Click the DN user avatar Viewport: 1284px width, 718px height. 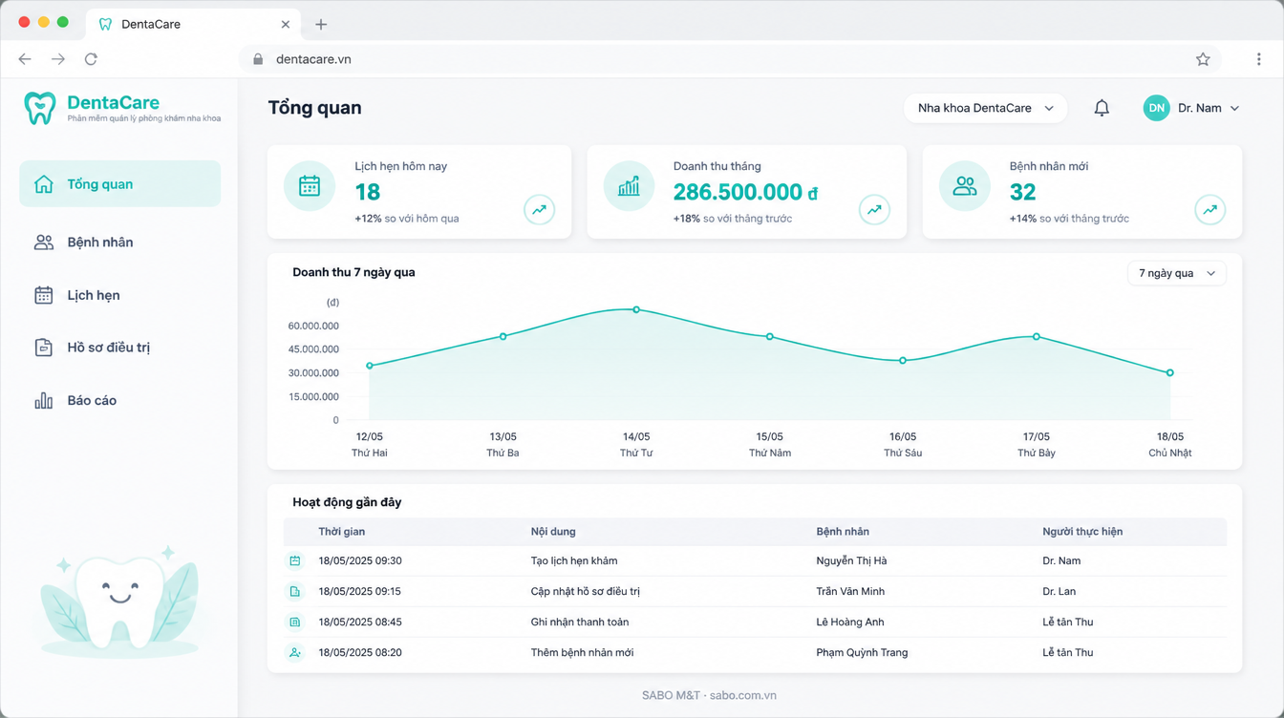click(x=1156, y=108)
